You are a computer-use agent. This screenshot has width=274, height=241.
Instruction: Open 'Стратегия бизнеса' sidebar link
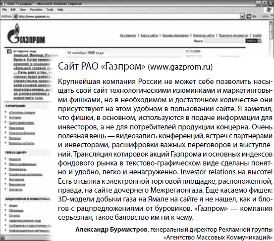tap(22, 133)
